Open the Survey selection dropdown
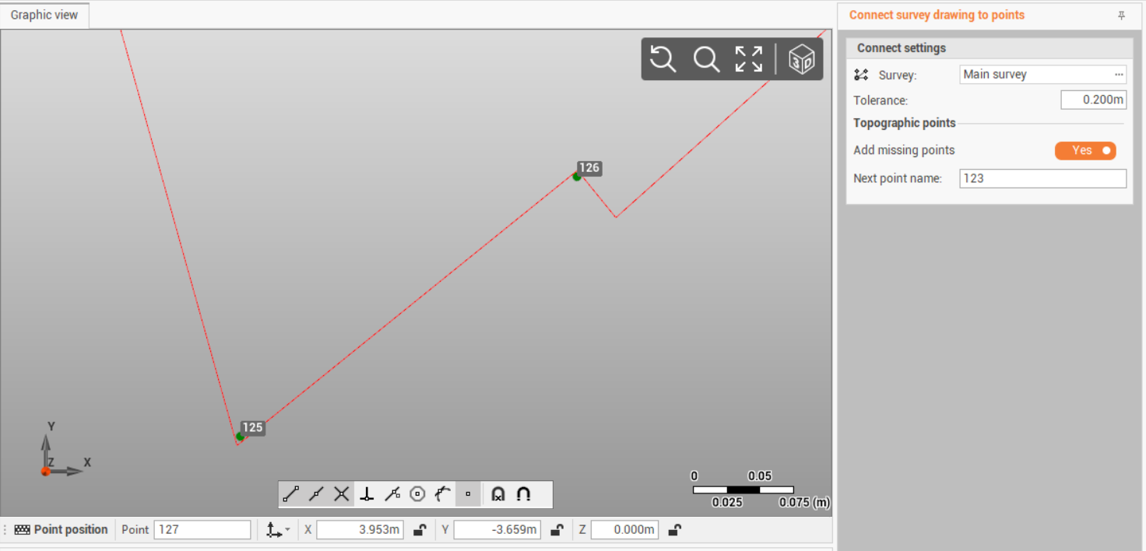 (1119, 75)
